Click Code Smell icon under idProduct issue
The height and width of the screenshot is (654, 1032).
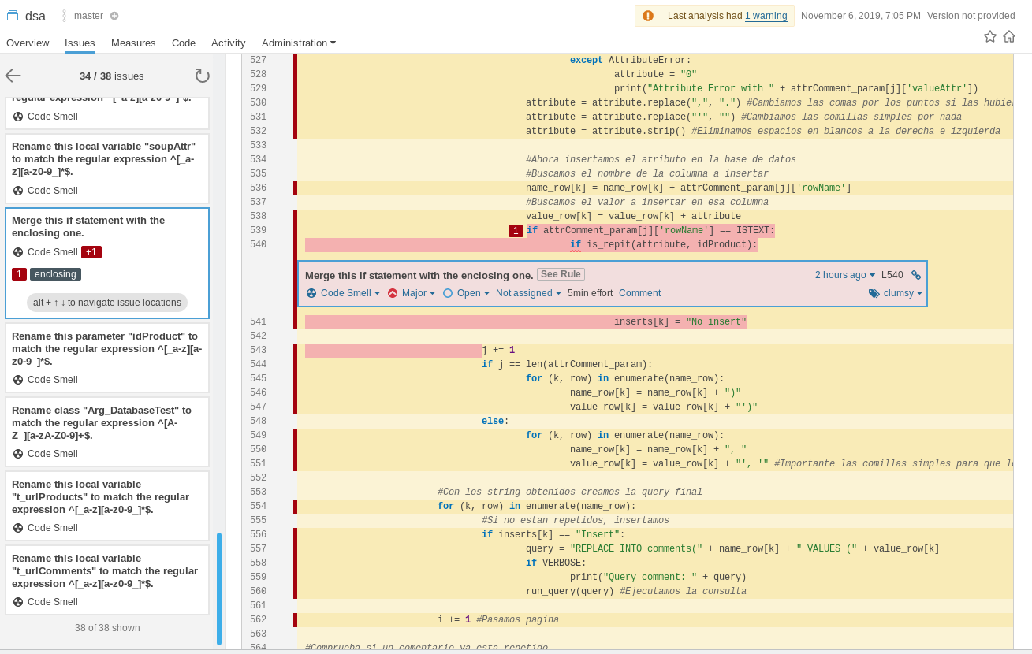18,380
